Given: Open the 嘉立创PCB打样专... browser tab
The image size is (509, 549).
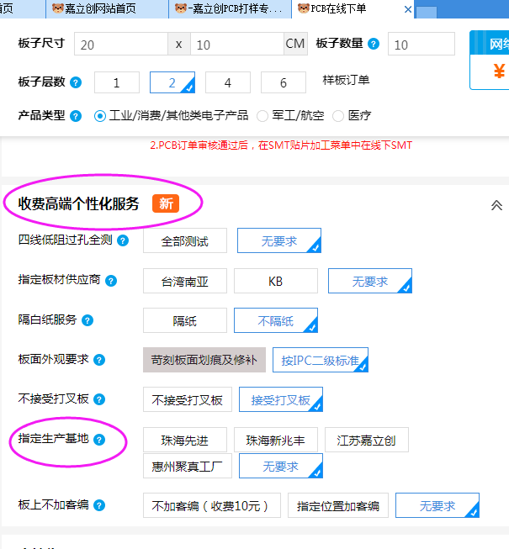Looking at the screenshot, I should click(x=229, y=9).
